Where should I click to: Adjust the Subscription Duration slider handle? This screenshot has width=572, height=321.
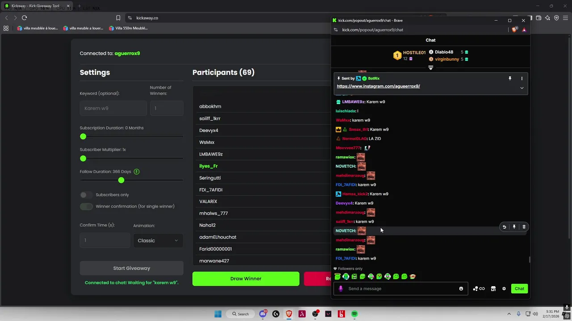(x=83, y=136)
